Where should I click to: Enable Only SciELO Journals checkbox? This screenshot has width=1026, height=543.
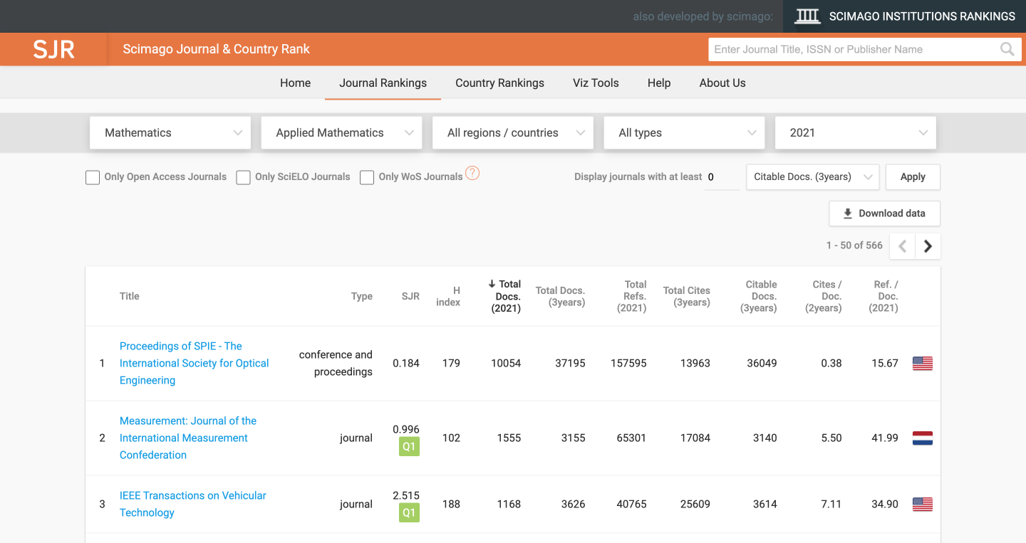click(x=244, y=177)
